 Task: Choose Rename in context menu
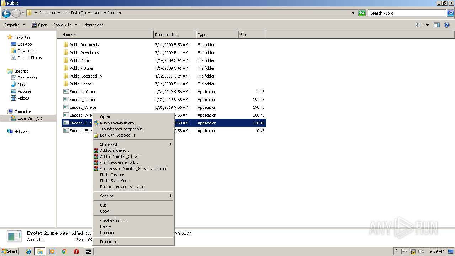click(133, 233)
